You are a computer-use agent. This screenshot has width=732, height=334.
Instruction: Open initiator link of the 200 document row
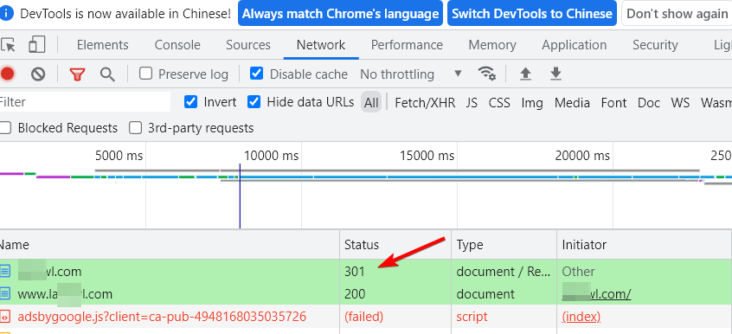click(597, 294)
